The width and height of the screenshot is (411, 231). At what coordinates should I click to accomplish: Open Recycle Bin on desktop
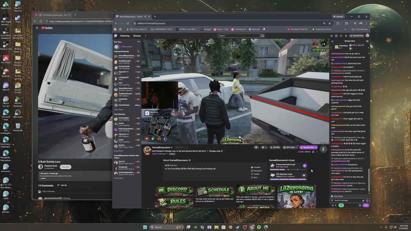point(18,127)
